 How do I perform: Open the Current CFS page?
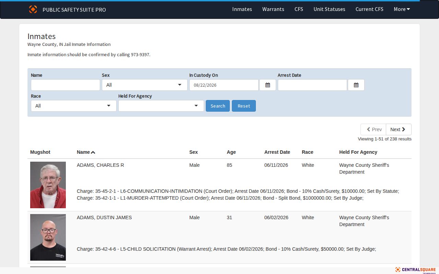click(x=369, y=9)
